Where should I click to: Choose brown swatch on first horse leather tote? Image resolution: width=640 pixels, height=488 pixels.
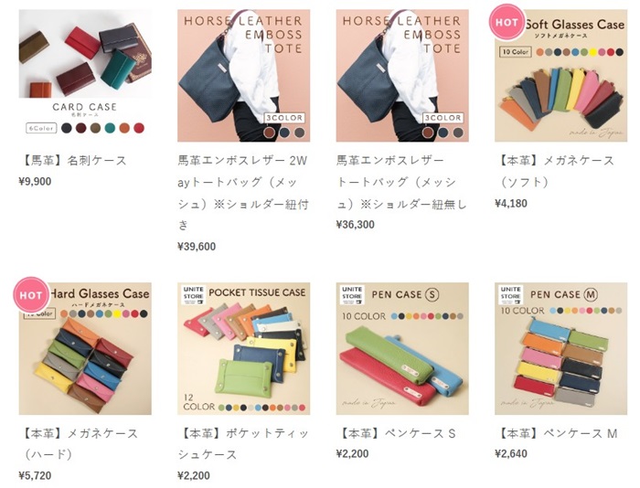269,133
